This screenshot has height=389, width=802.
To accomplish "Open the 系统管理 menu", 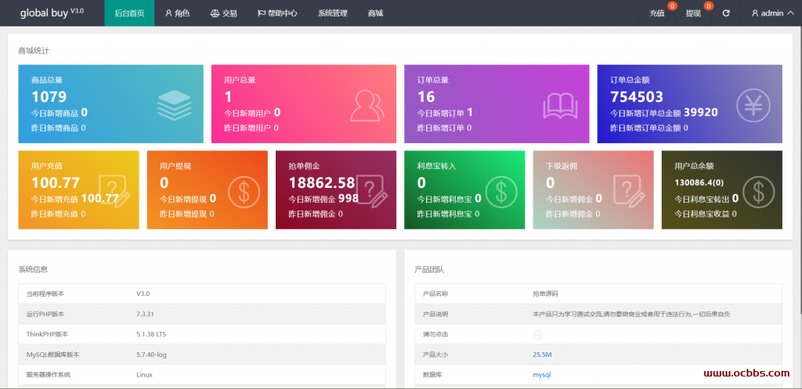I will click(x=332, y=13).
